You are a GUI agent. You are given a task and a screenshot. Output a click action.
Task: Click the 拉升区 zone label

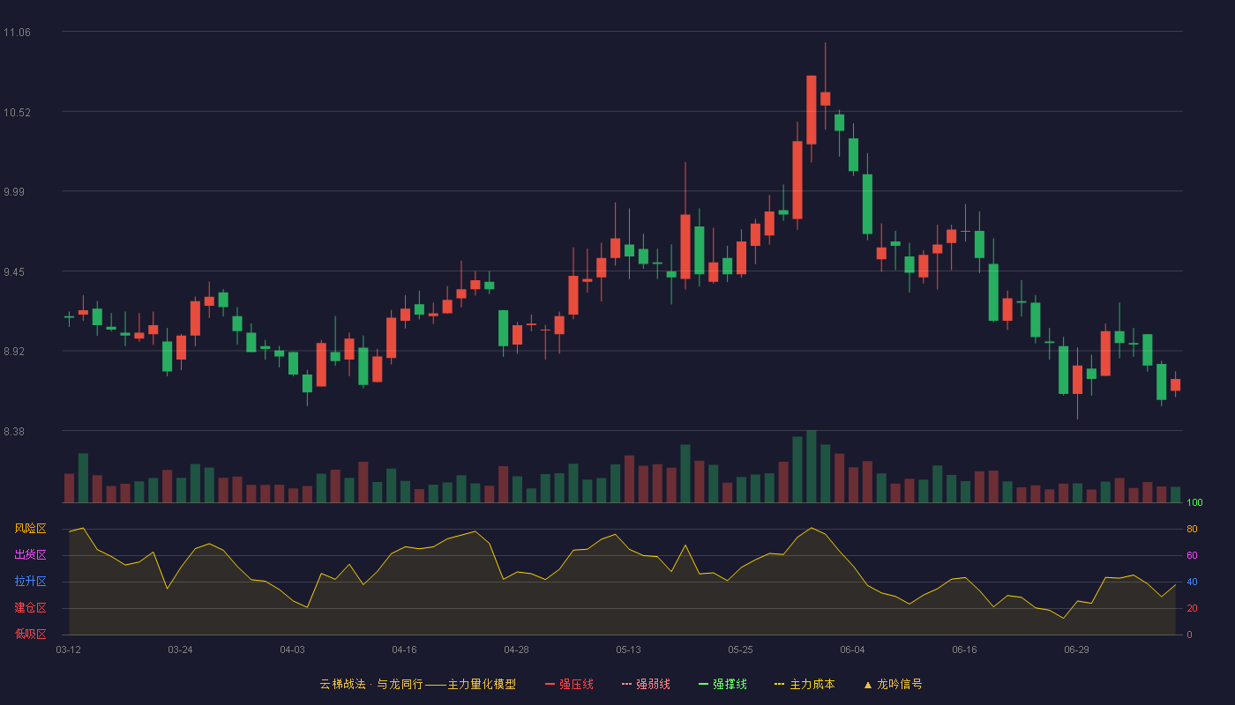[30, 582]
